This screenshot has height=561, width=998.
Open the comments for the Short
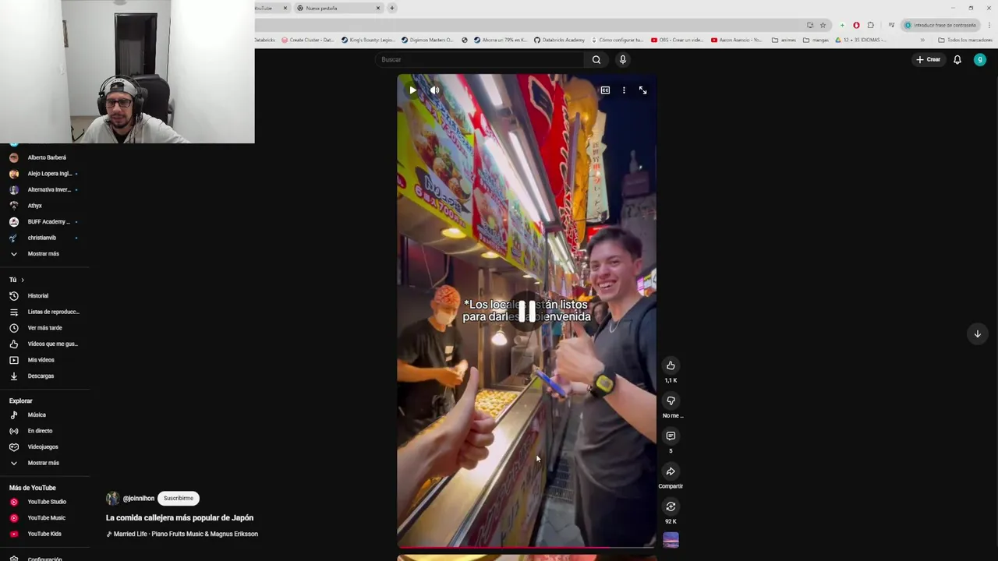[x=671, y=436]
